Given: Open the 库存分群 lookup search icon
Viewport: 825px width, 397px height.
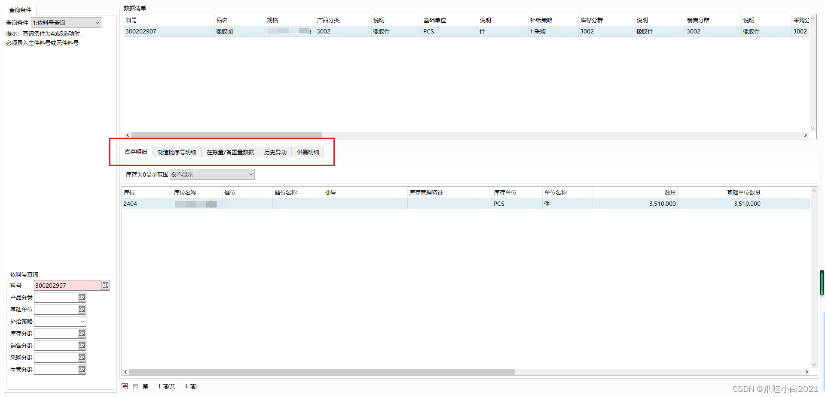Looking at the screenshot, I should pos(82,333).
